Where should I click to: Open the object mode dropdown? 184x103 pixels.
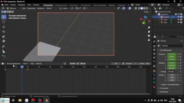tap(14, 8)
